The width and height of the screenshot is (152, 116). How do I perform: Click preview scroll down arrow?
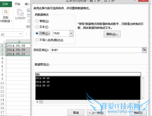point(143,98)
